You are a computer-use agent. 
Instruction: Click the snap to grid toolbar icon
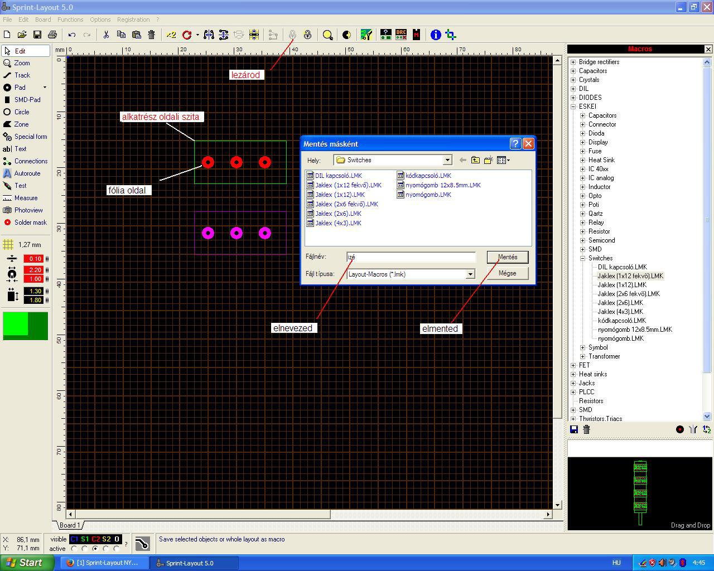point(254,35)
